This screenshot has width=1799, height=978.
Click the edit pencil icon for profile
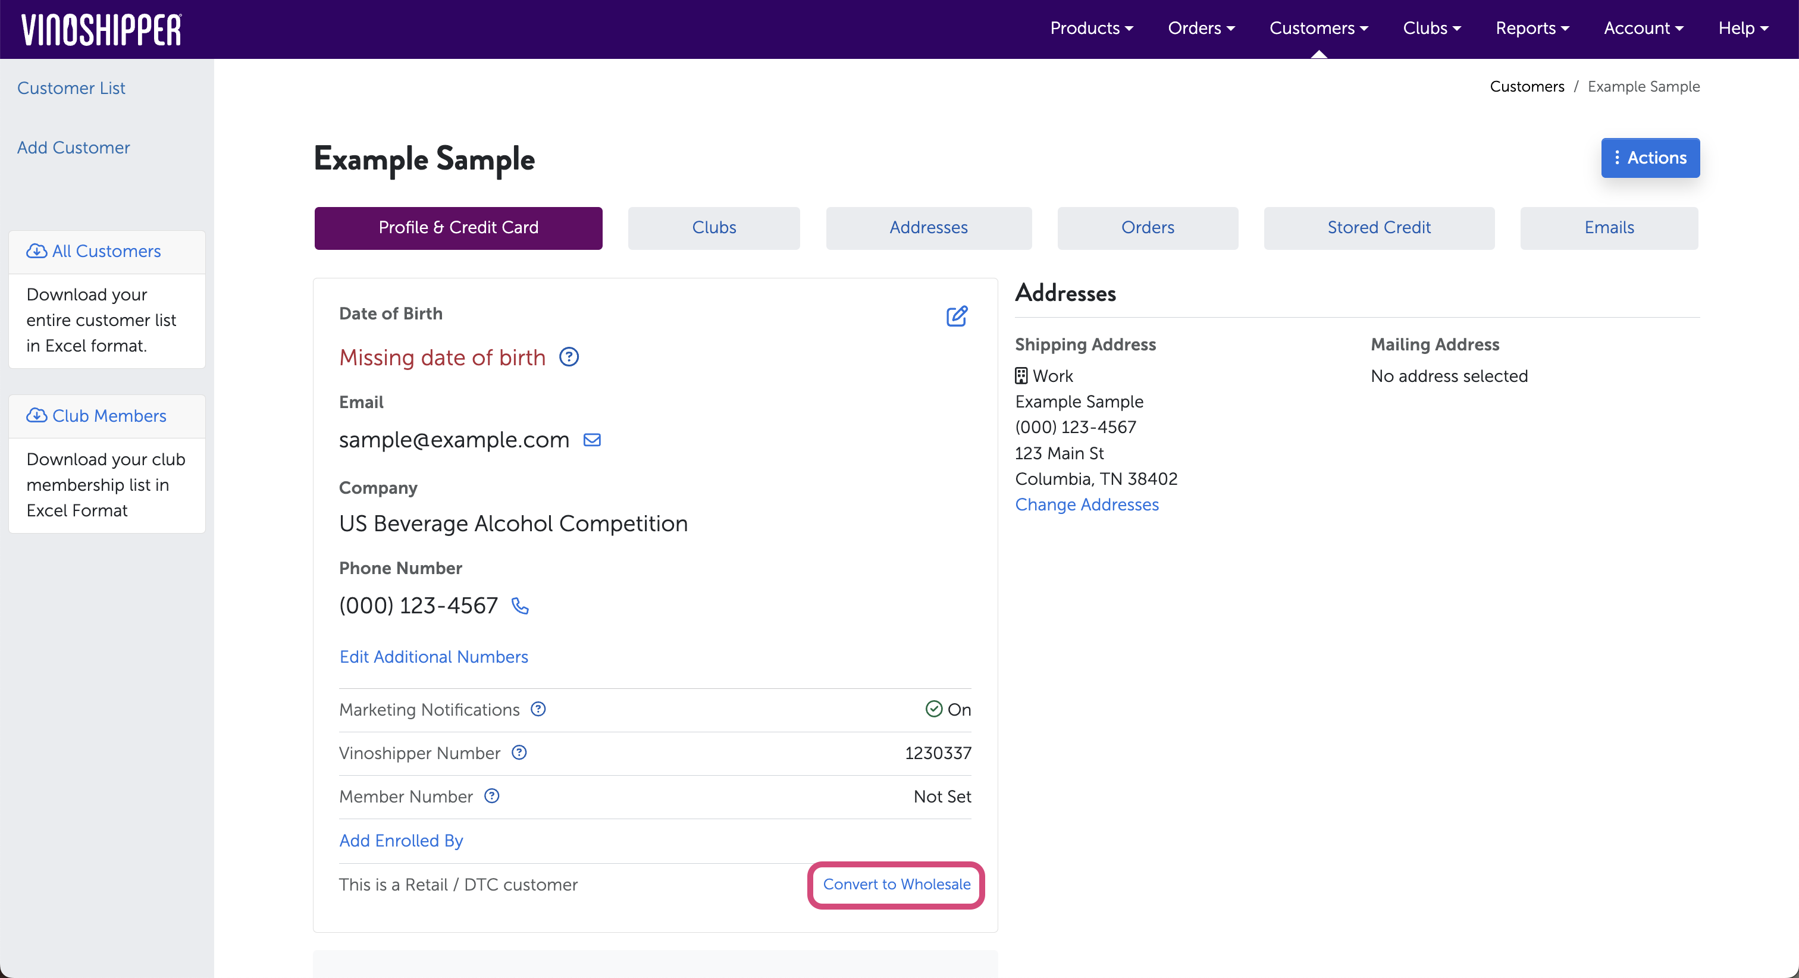coord(956,316)
